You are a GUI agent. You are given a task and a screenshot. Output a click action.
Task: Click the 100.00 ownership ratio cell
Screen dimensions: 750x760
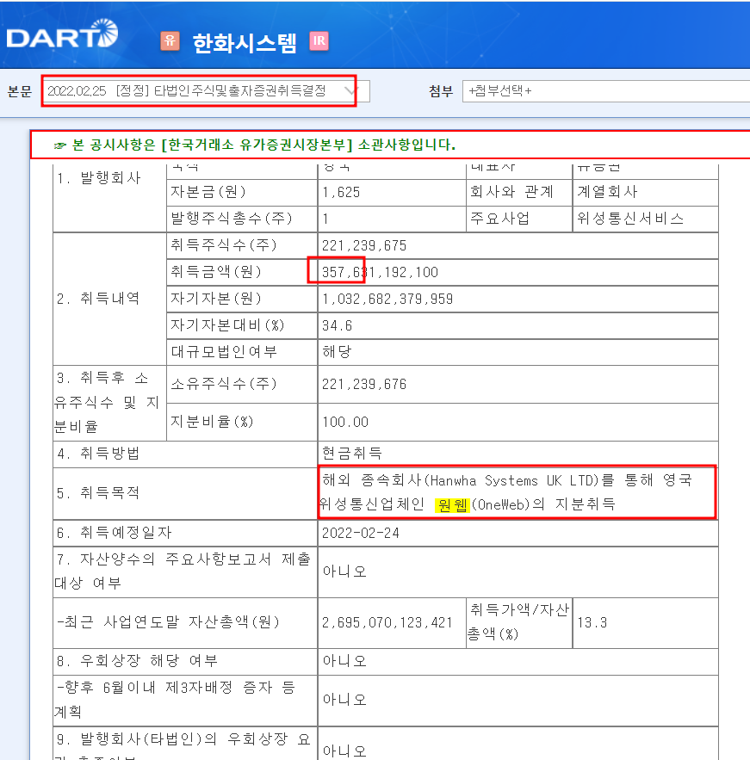518,422
